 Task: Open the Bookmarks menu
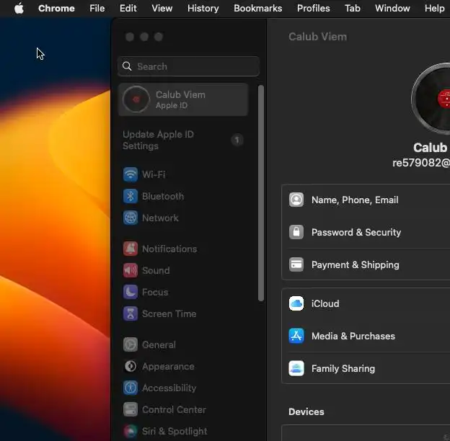(x=257, y=8)
